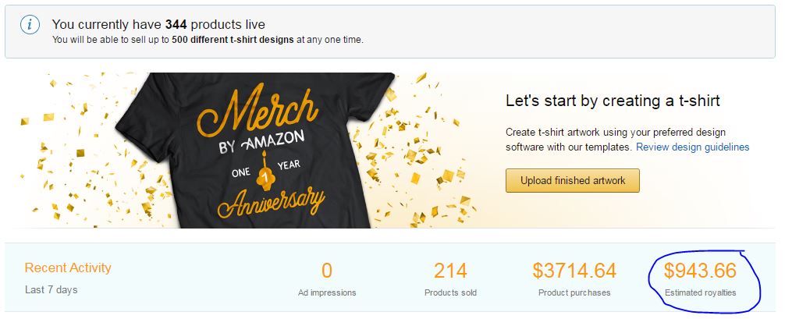
Task: Open the Review design guidelines link
Action: pyautogui.click(x=692, y=147)
